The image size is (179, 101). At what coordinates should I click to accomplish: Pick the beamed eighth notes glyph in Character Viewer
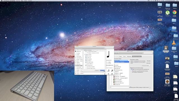point(109,71)
